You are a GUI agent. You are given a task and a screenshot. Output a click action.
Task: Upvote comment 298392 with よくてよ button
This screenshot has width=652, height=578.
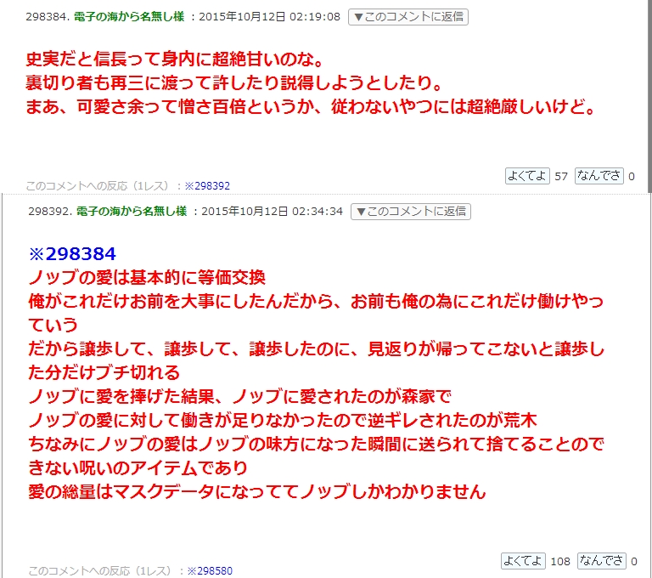click(523, 561)
